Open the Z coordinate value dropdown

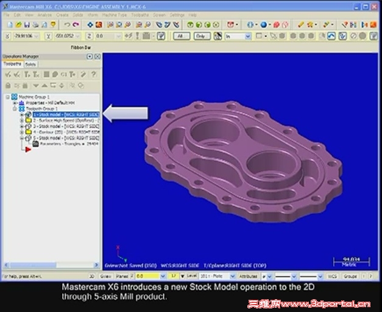[x=118, y=36]
